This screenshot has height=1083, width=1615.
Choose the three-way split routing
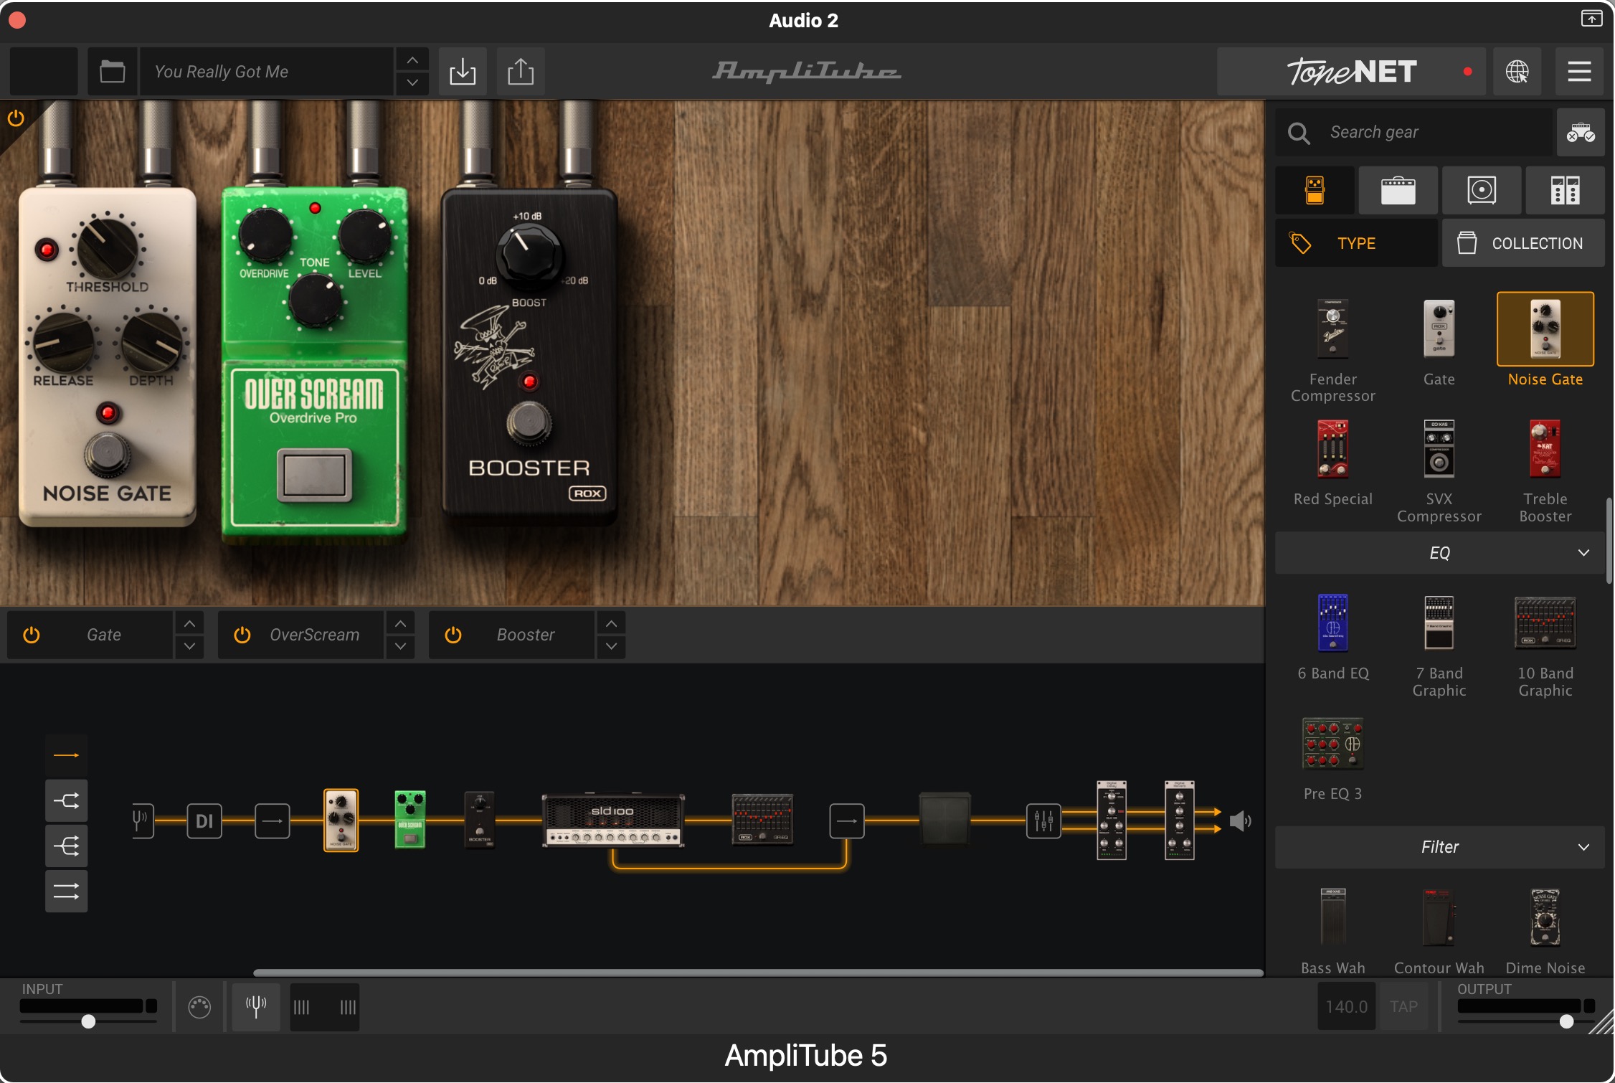coord(67,846)
